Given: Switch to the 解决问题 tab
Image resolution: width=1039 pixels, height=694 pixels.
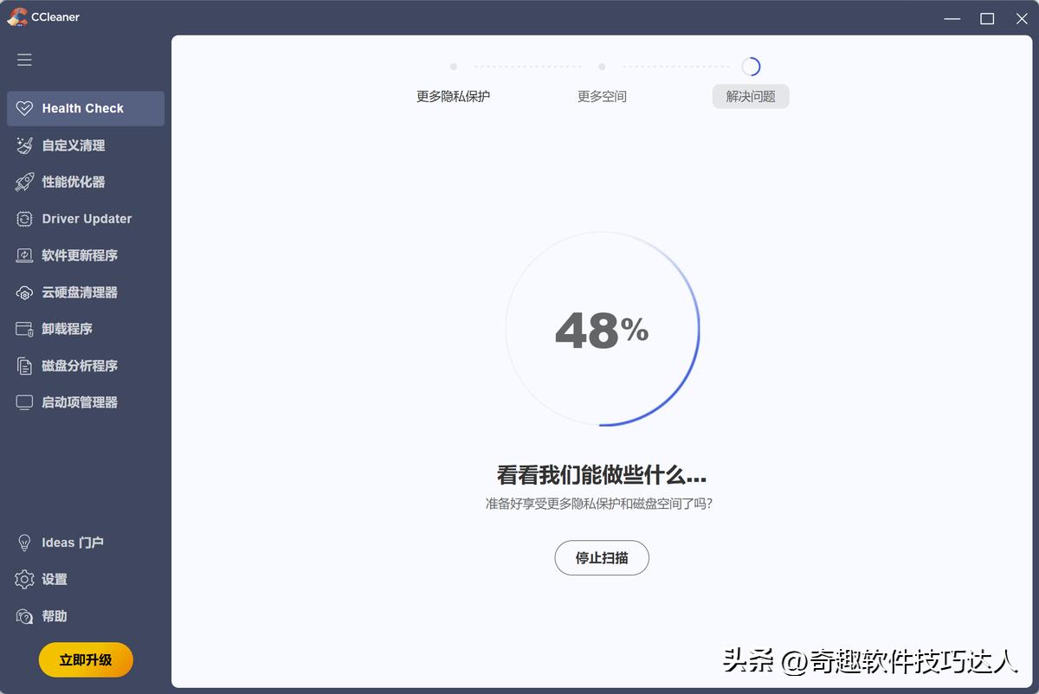Looking at the screenshot, I should click(x=750, y=96).
